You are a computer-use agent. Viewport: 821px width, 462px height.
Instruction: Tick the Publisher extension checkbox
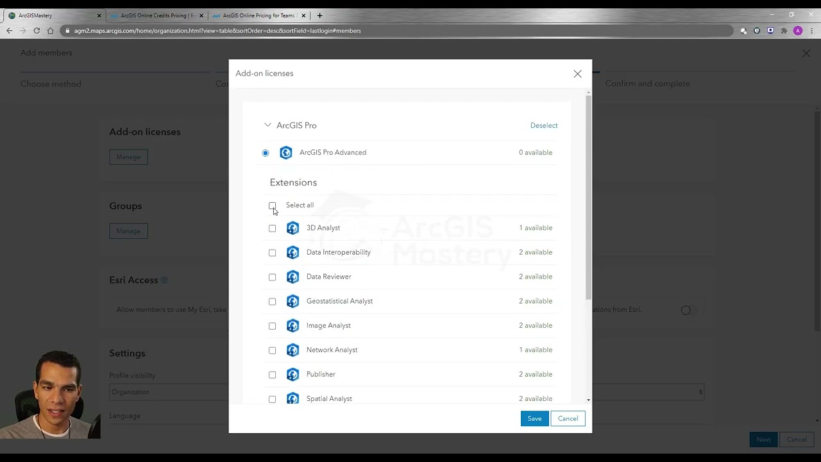click(x=272, y=375)
